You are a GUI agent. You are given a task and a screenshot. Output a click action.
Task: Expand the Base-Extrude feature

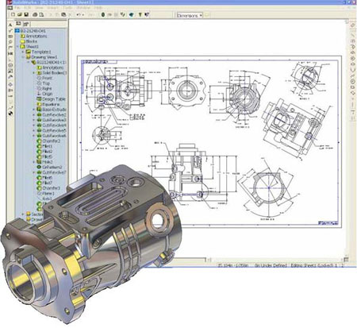(34, 110)
